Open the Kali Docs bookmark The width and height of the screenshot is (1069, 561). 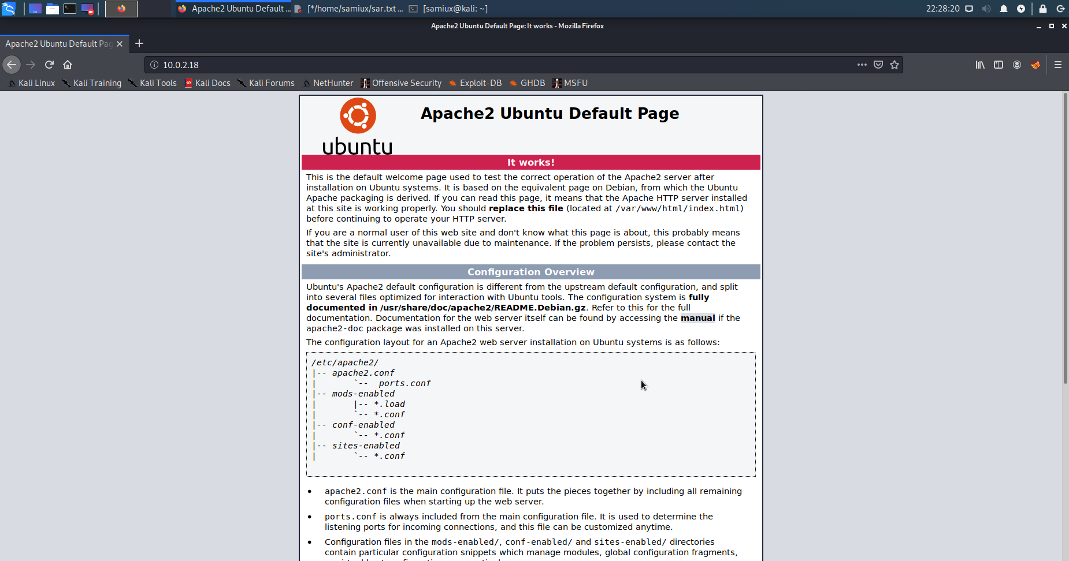[x=207, y=83]
